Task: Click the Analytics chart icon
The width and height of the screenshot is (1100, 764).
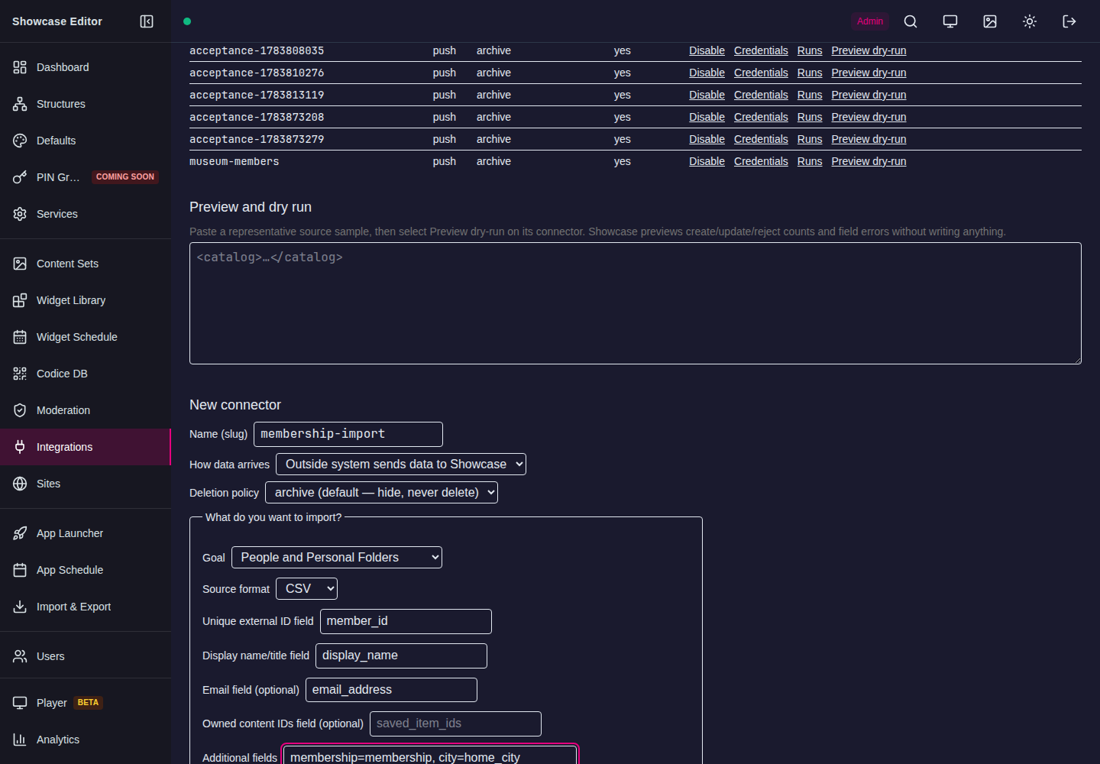Action: click(20, 740)
